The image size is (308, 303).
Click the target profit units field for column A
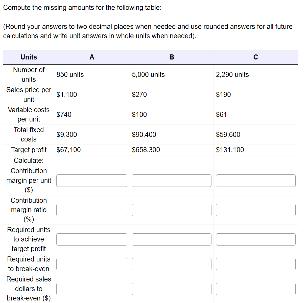point(92,239)
